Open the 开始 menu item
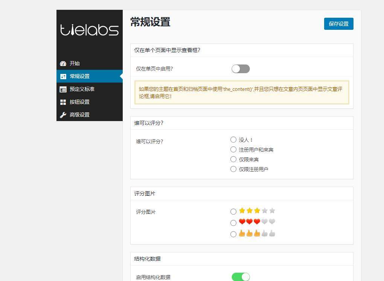Screen dimensions: 384x281 (89, 63)
